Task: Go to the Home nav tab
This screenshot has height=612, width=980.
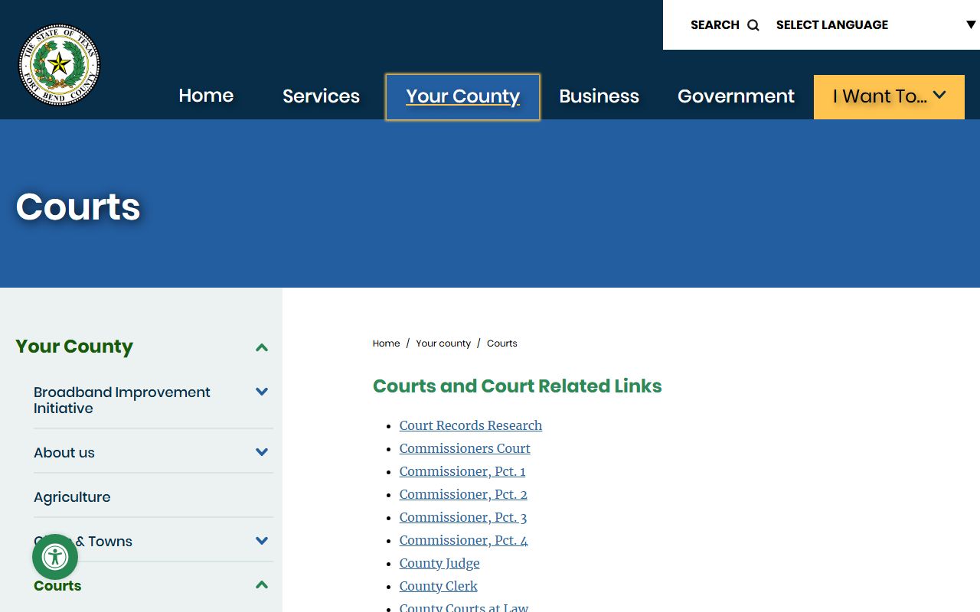Action: point(206,96)
